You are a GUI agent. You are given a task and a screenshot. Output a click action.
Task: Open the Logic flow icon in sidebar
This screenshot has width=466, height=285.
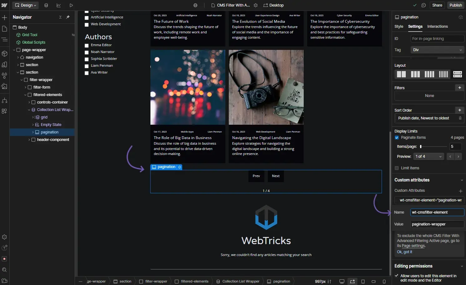[x=4, y=100]
